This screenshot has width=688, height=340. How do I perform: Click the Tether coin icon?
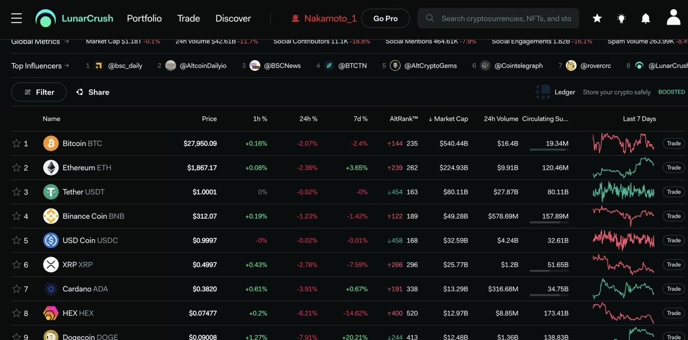point(51,192)
